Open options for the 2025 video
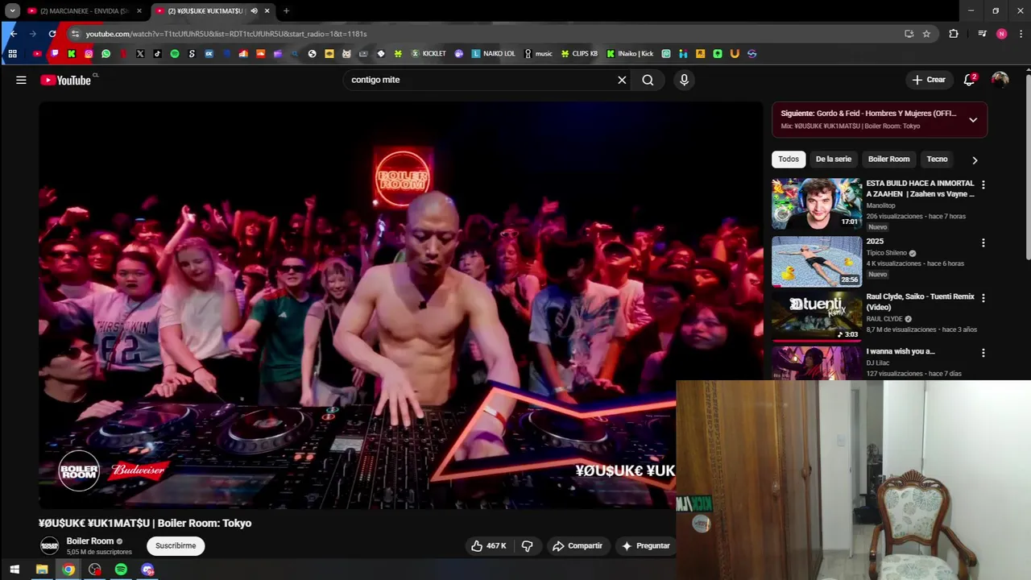The width and height of the screenshot is (1031, 580). pyautogui.click(x=983, y=242)
